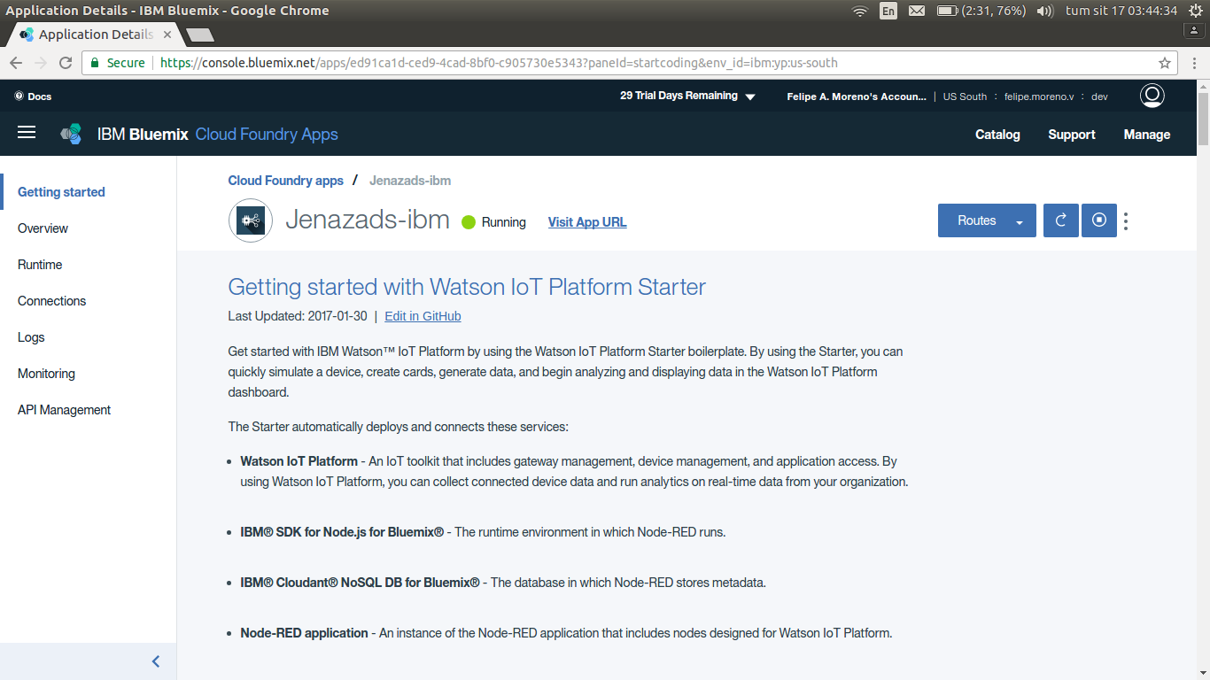Open the system settings gear menu
This screenshot has width=1210, height=680.
click(x=1195, y=11)
